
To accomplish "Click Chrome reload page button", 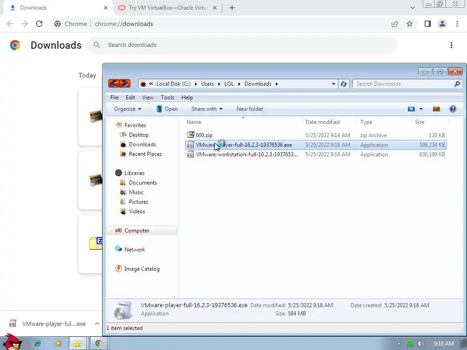I will (39, 24).
